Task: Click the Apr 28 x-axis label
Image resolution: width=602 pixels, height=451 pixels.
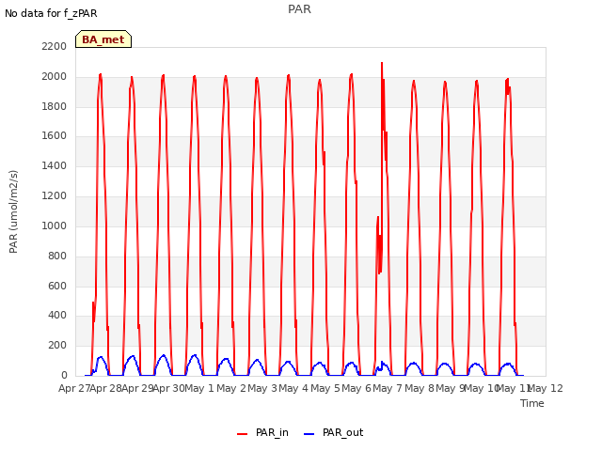Action: point(105,388)
